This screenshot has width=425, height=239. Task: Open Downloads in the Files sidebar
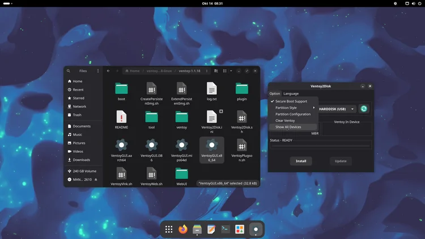(x=83, y=160)
